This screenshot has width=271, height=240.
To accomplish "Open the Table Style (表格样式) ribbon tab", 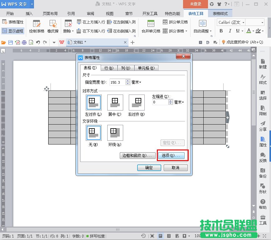I will (220, 14).
